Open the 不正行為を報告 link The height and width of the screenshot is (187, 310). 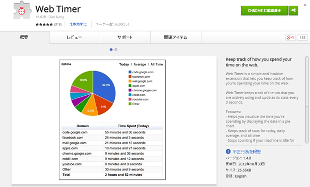coord(247,151)
